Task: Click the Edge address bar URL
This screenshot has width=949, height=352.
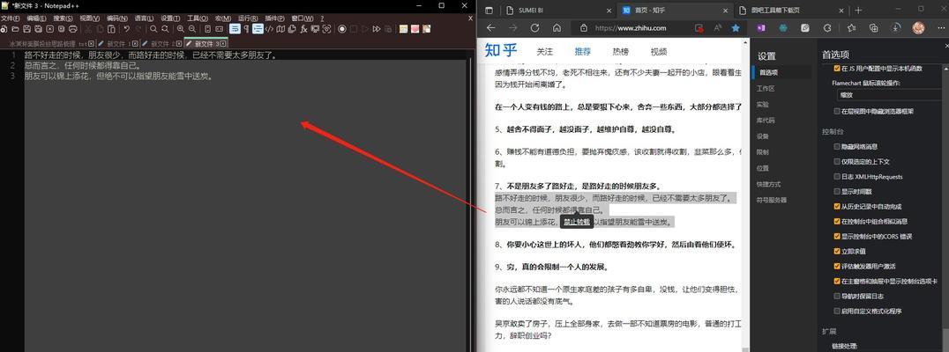Action: pyautogui.click(x=631, y=28)
